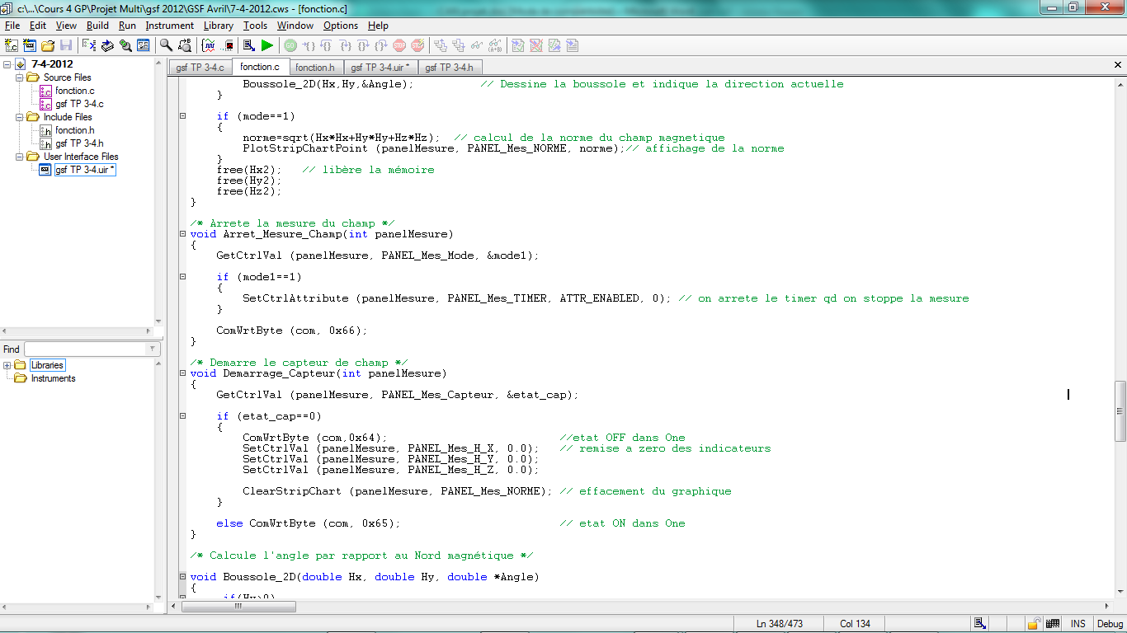Collapse the Source Files folder
The height and width of the screenshot is (633, 1127).
(x=21, y=77)
